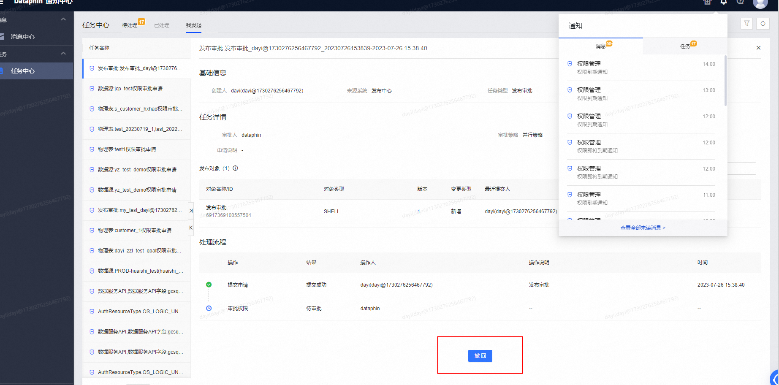Open the user avatar menu
Screen dimensions: 779x385
[x=760, y=3]
